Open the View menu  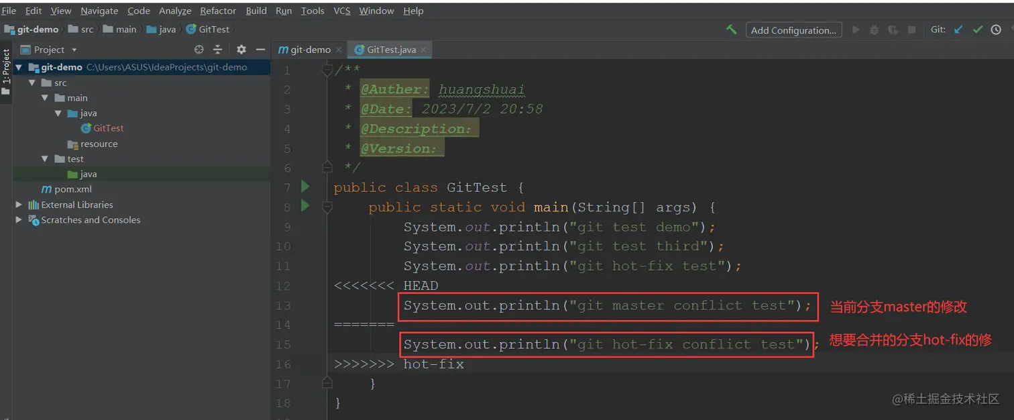click(61, 11)
